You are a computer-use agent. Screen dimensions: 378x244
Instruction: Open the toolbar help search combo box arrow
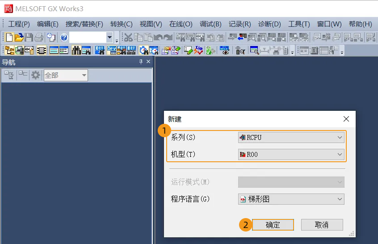coord(109,38)
